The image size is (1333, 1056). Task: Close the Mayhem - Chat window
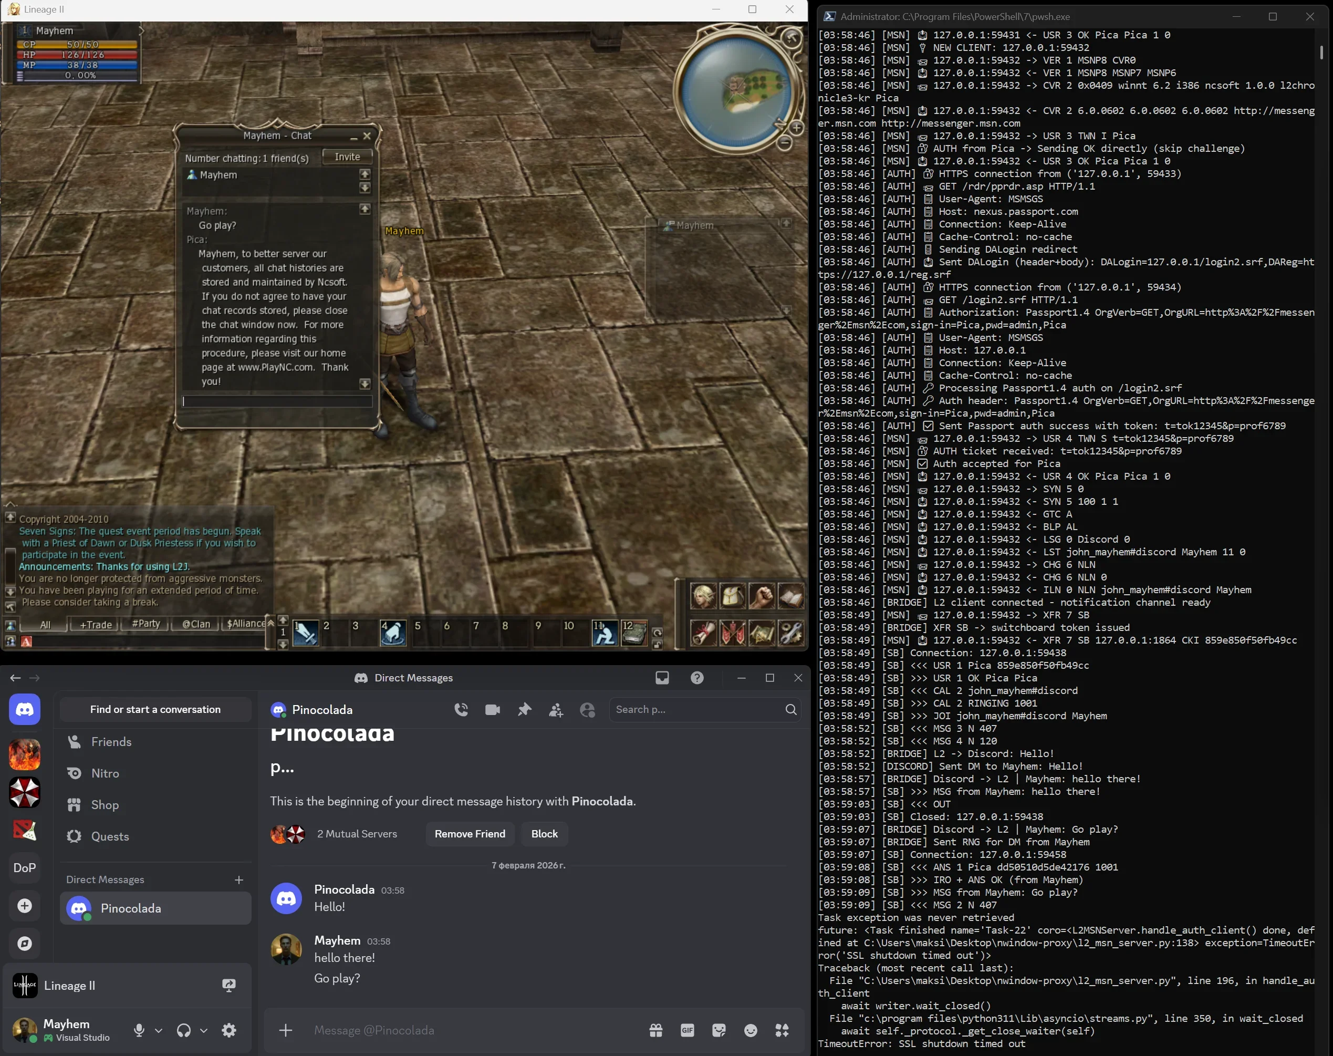[x=367, y=136]
